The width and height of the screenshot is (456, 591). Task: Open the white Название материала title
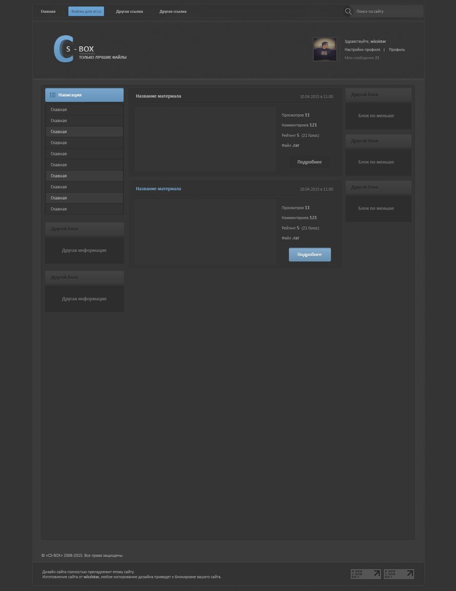click(158, 96)
